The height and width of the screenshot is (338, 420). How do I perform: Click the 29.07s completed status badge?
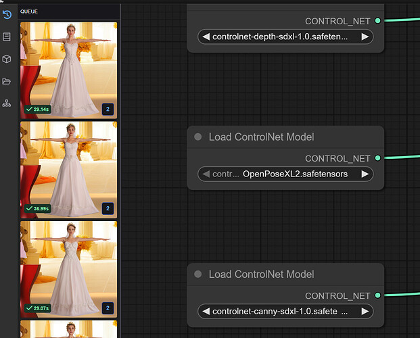point(38,308)
